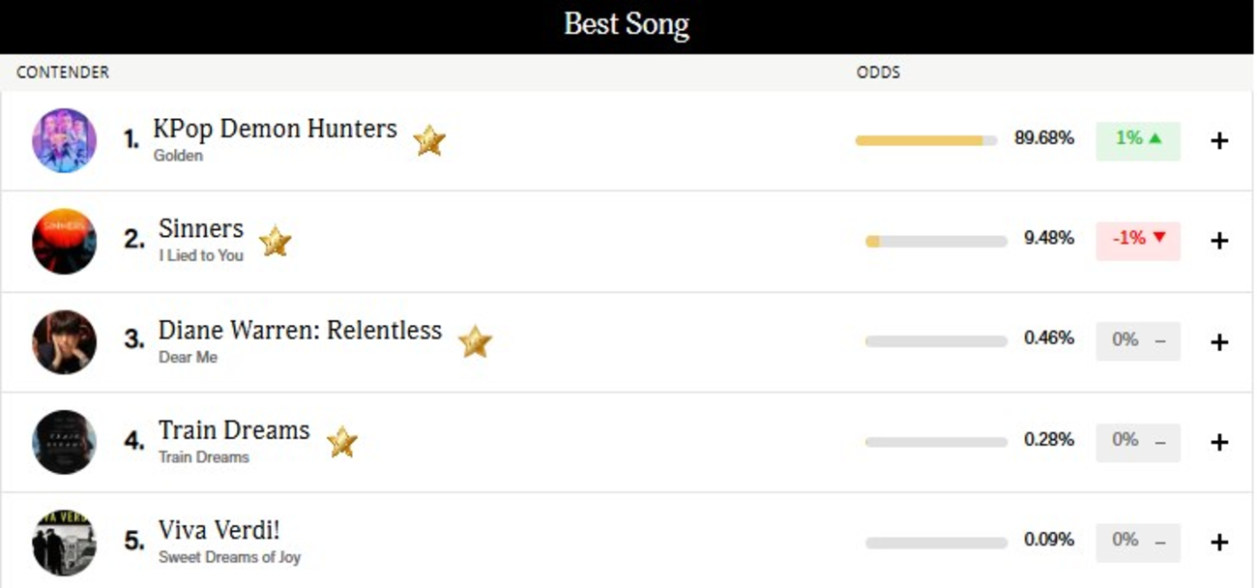The width and height of the screenshot is (1257, 588).
Task: Open the KPop Demon Hunters poster thumbnail
Action: 64,140
